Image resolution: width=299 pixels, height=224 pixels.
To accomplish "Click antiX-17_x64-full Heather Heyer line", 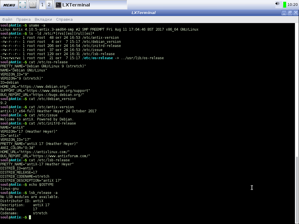I will pyautogui.click(x=48, y=111).
